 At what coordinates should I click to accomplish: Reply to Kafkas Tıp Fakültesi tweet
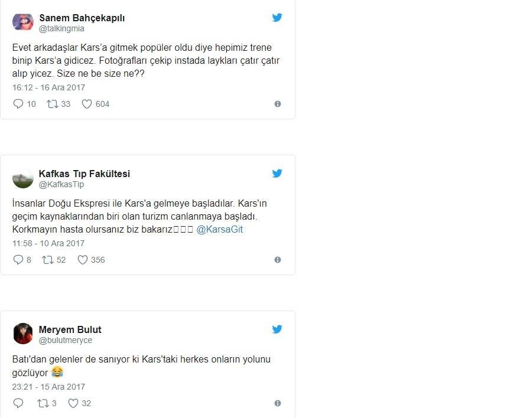click(18, 260)
